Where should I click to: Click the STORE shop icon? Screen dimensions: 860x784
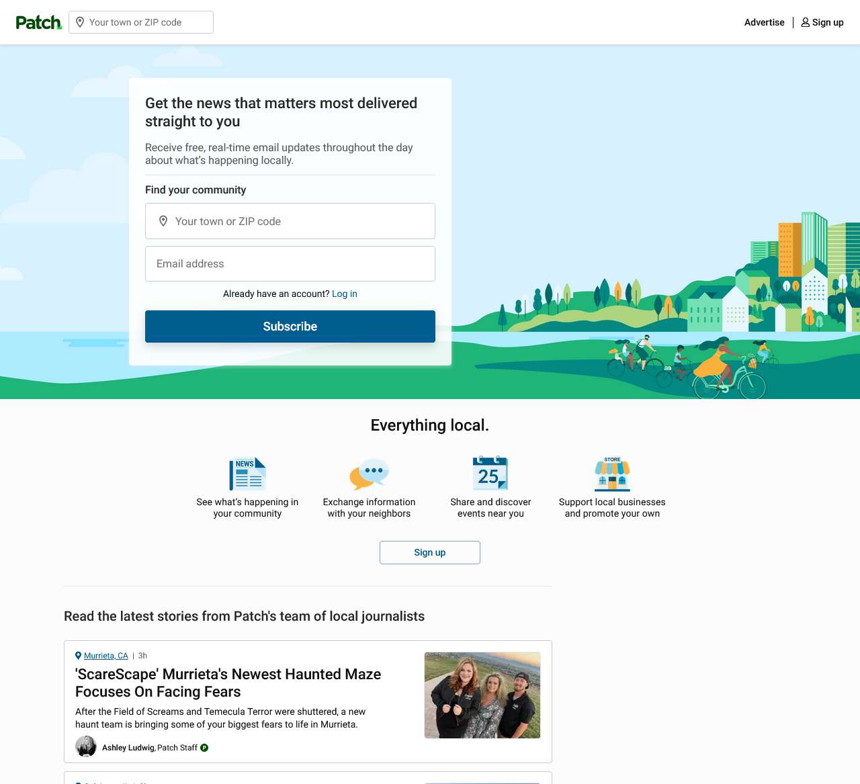pyautogui.click(x=612, y=474)
